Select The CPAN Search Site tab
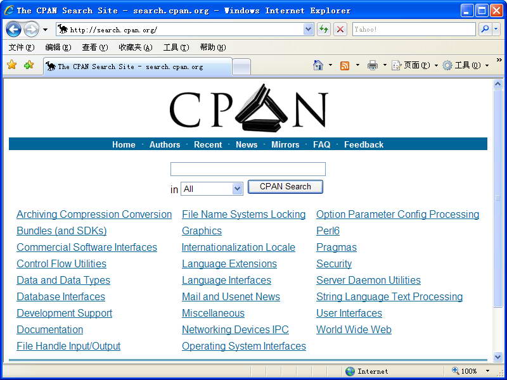Image resolution: width=507 pixels, height=380 pixels. [138, 66]
